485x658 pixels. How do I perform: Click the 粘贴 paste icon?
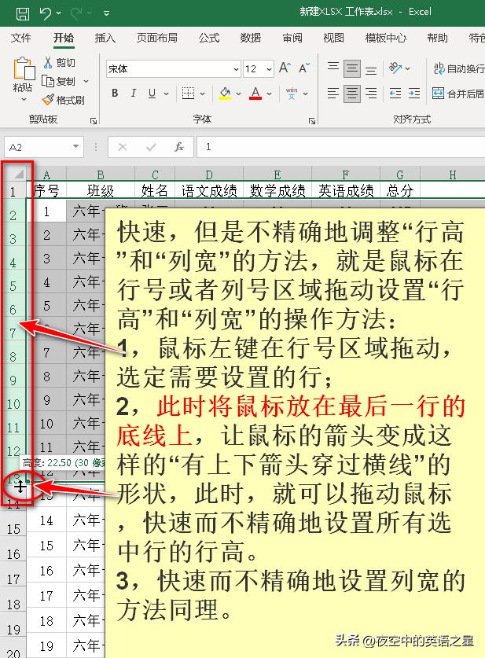click(24, 68)
